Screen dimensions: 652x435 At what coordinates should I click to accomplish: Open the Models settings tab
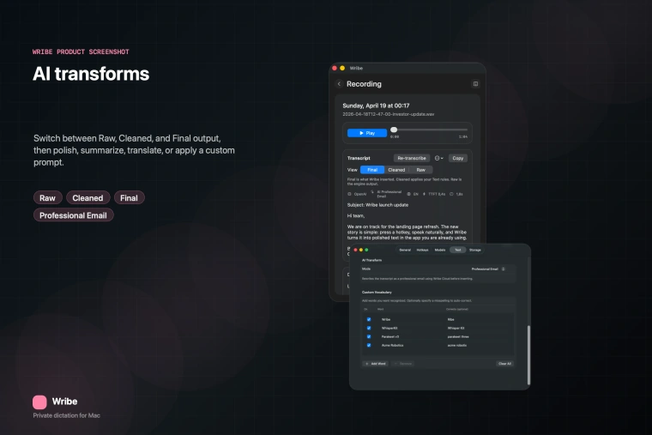(x=440, y=250)
